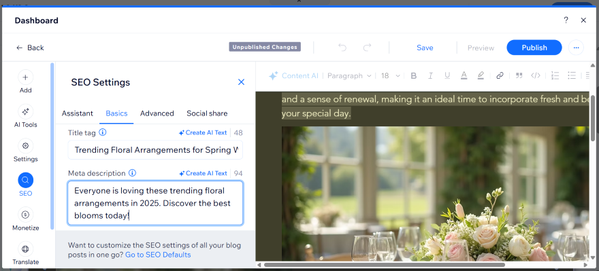
Task: Click into the Meta description text area
Action: pyautogui.click(x=155, y=203)
